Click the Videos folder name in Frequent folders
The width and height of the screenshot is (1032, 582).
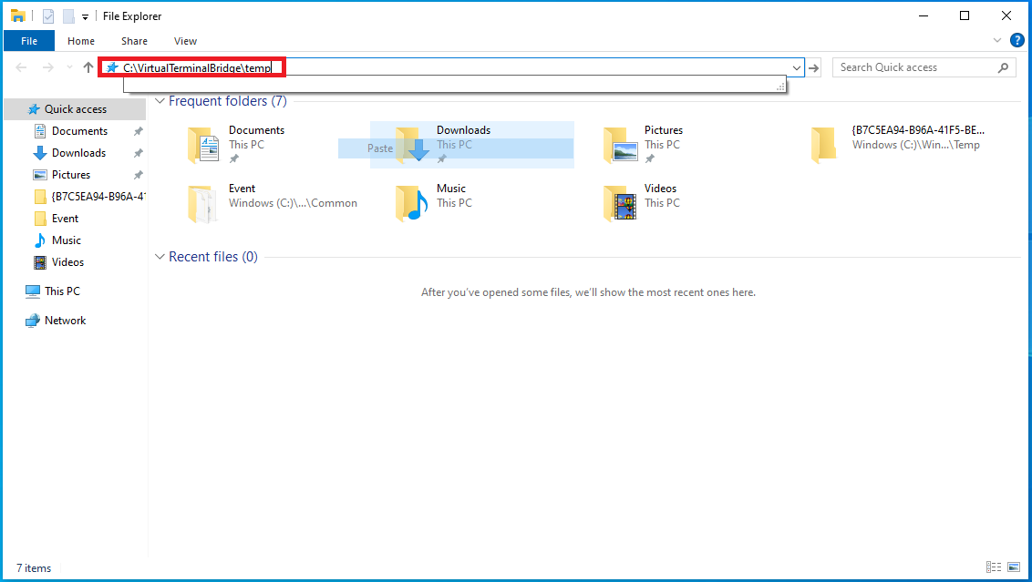click(x=660, y=189)
